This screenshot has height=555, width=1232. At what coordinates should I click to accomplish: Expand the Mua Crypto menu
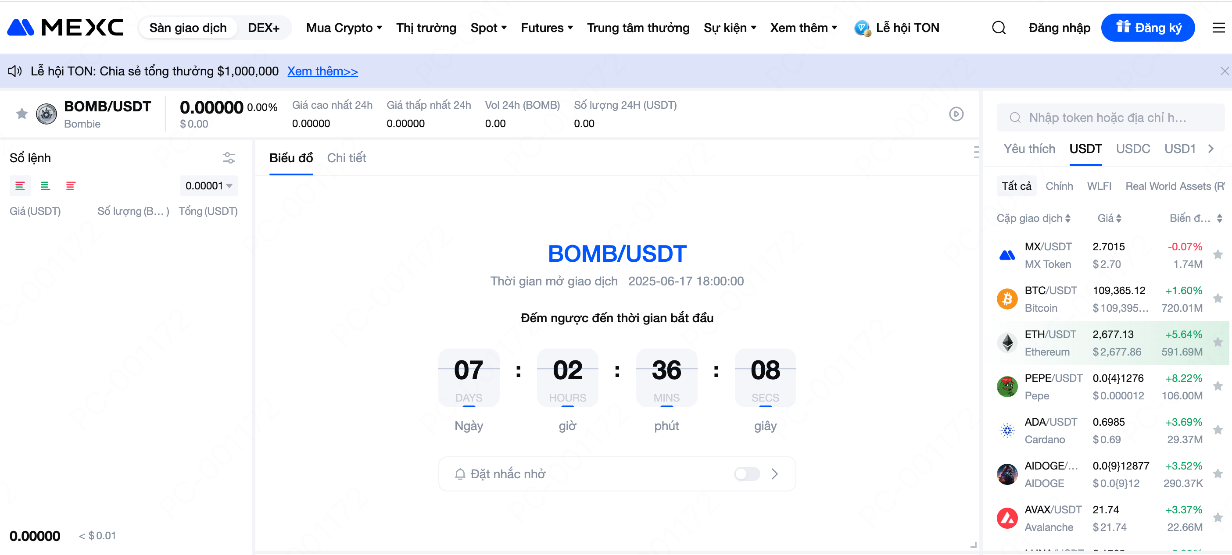[344, 28]
